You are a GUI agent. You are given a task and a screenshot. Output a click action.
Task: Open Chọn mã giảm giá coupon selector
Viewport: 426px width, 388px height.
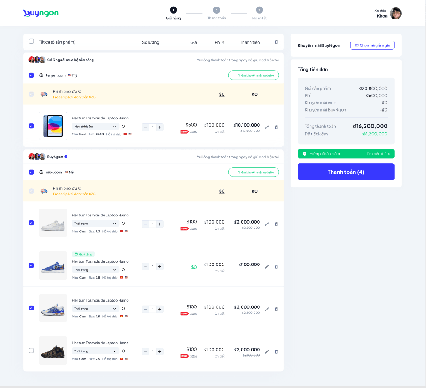click(x=372, y=45)
